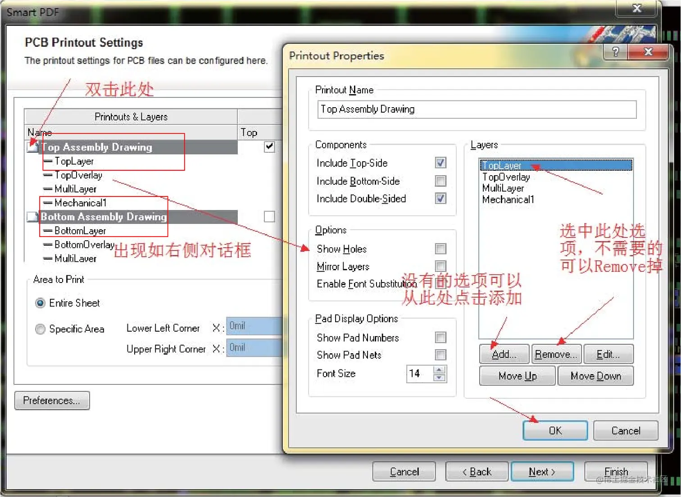The width and height of the screenshot is (681, 497).
Task: Go Back in Smart PDF wizard
Action: pyautogui.click(x=477, y=472)
